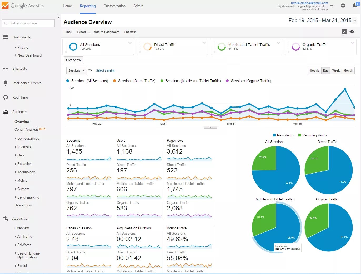Open the All Sessions segment dropdown chevron
The height and width of the screenshot is (274, 361).
click(x=130, y=43)
